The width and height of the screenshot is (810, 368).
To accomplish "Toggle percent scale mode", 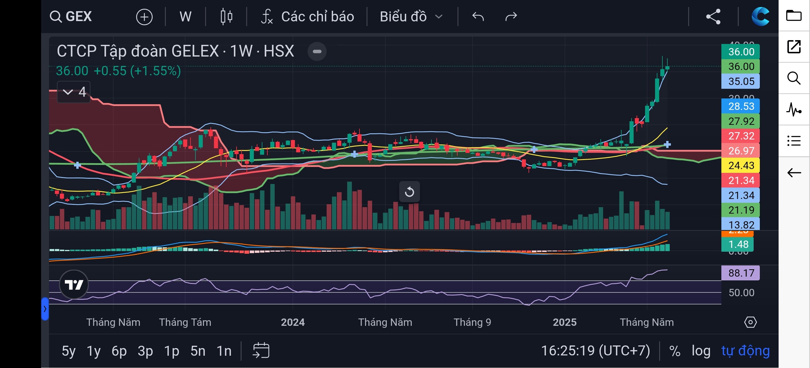I will (675, 350).
